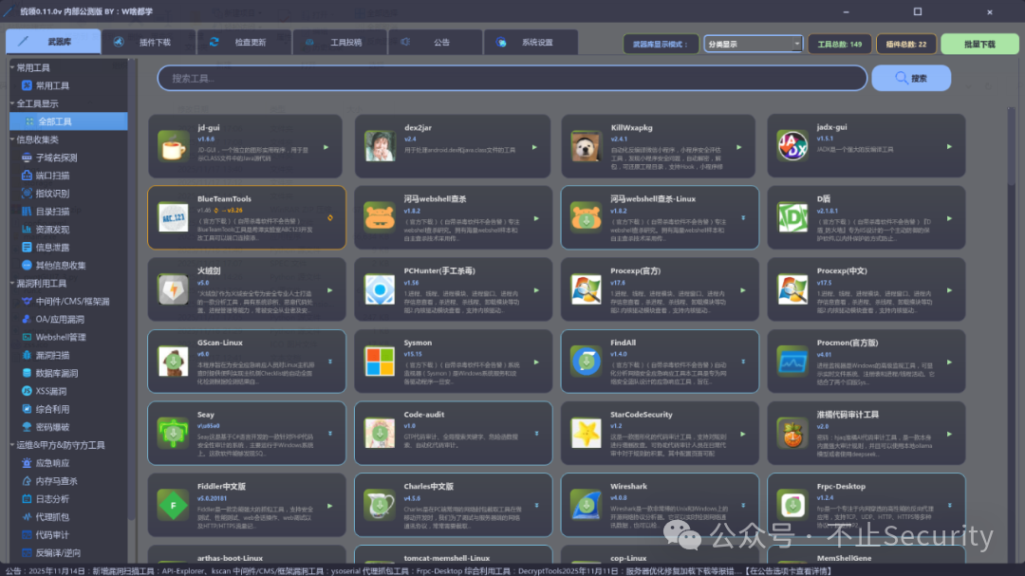Viewport: 1025px width, 576px height.
Task: Click the Wireshark shark fin icon
Action: [586, 506]
